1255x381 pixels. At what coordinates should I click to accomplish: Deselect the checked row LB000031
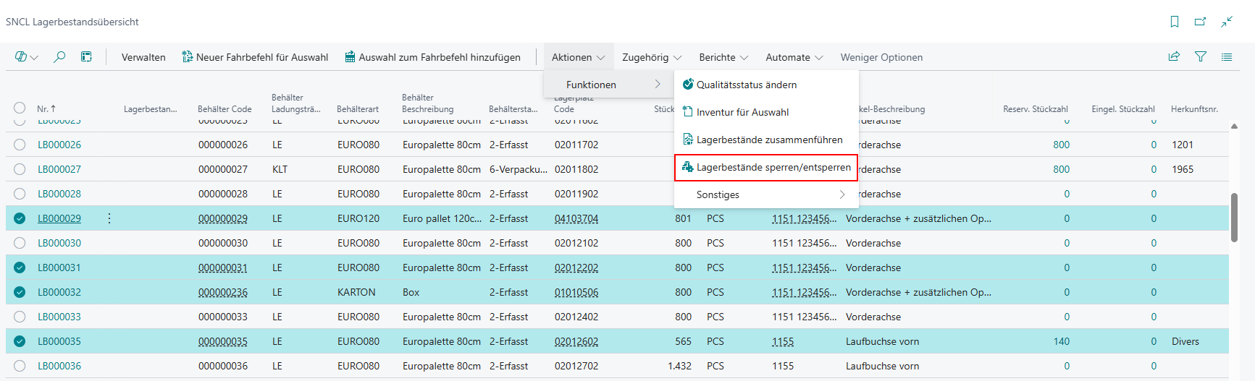point(20,267)
